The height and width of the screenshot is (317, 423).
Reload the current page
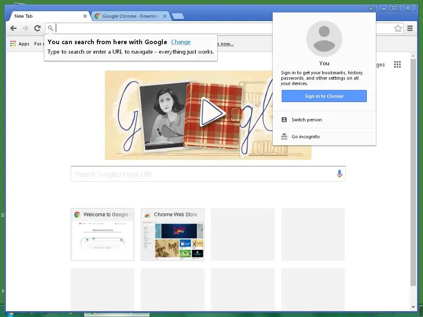(37, 28)
